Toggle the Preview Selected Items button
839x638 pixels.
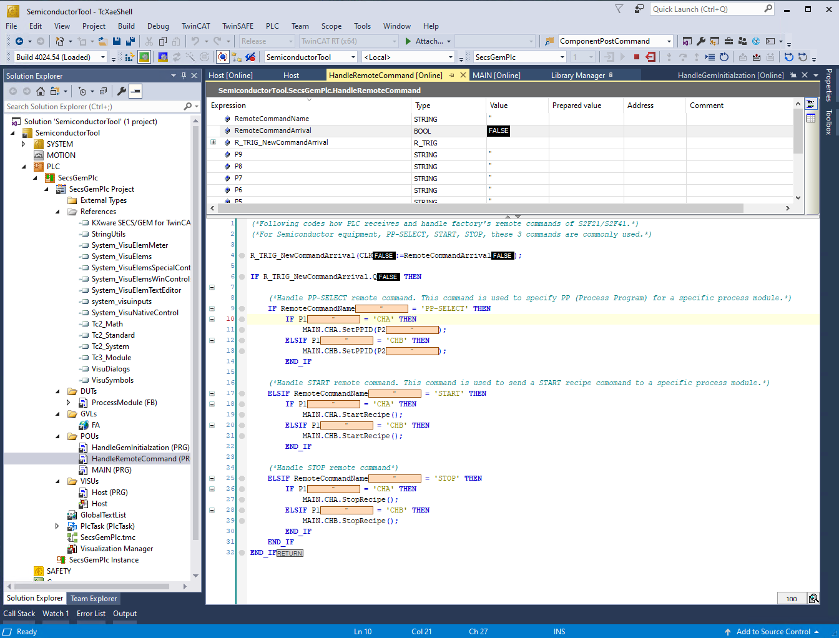tap(135, 91)
